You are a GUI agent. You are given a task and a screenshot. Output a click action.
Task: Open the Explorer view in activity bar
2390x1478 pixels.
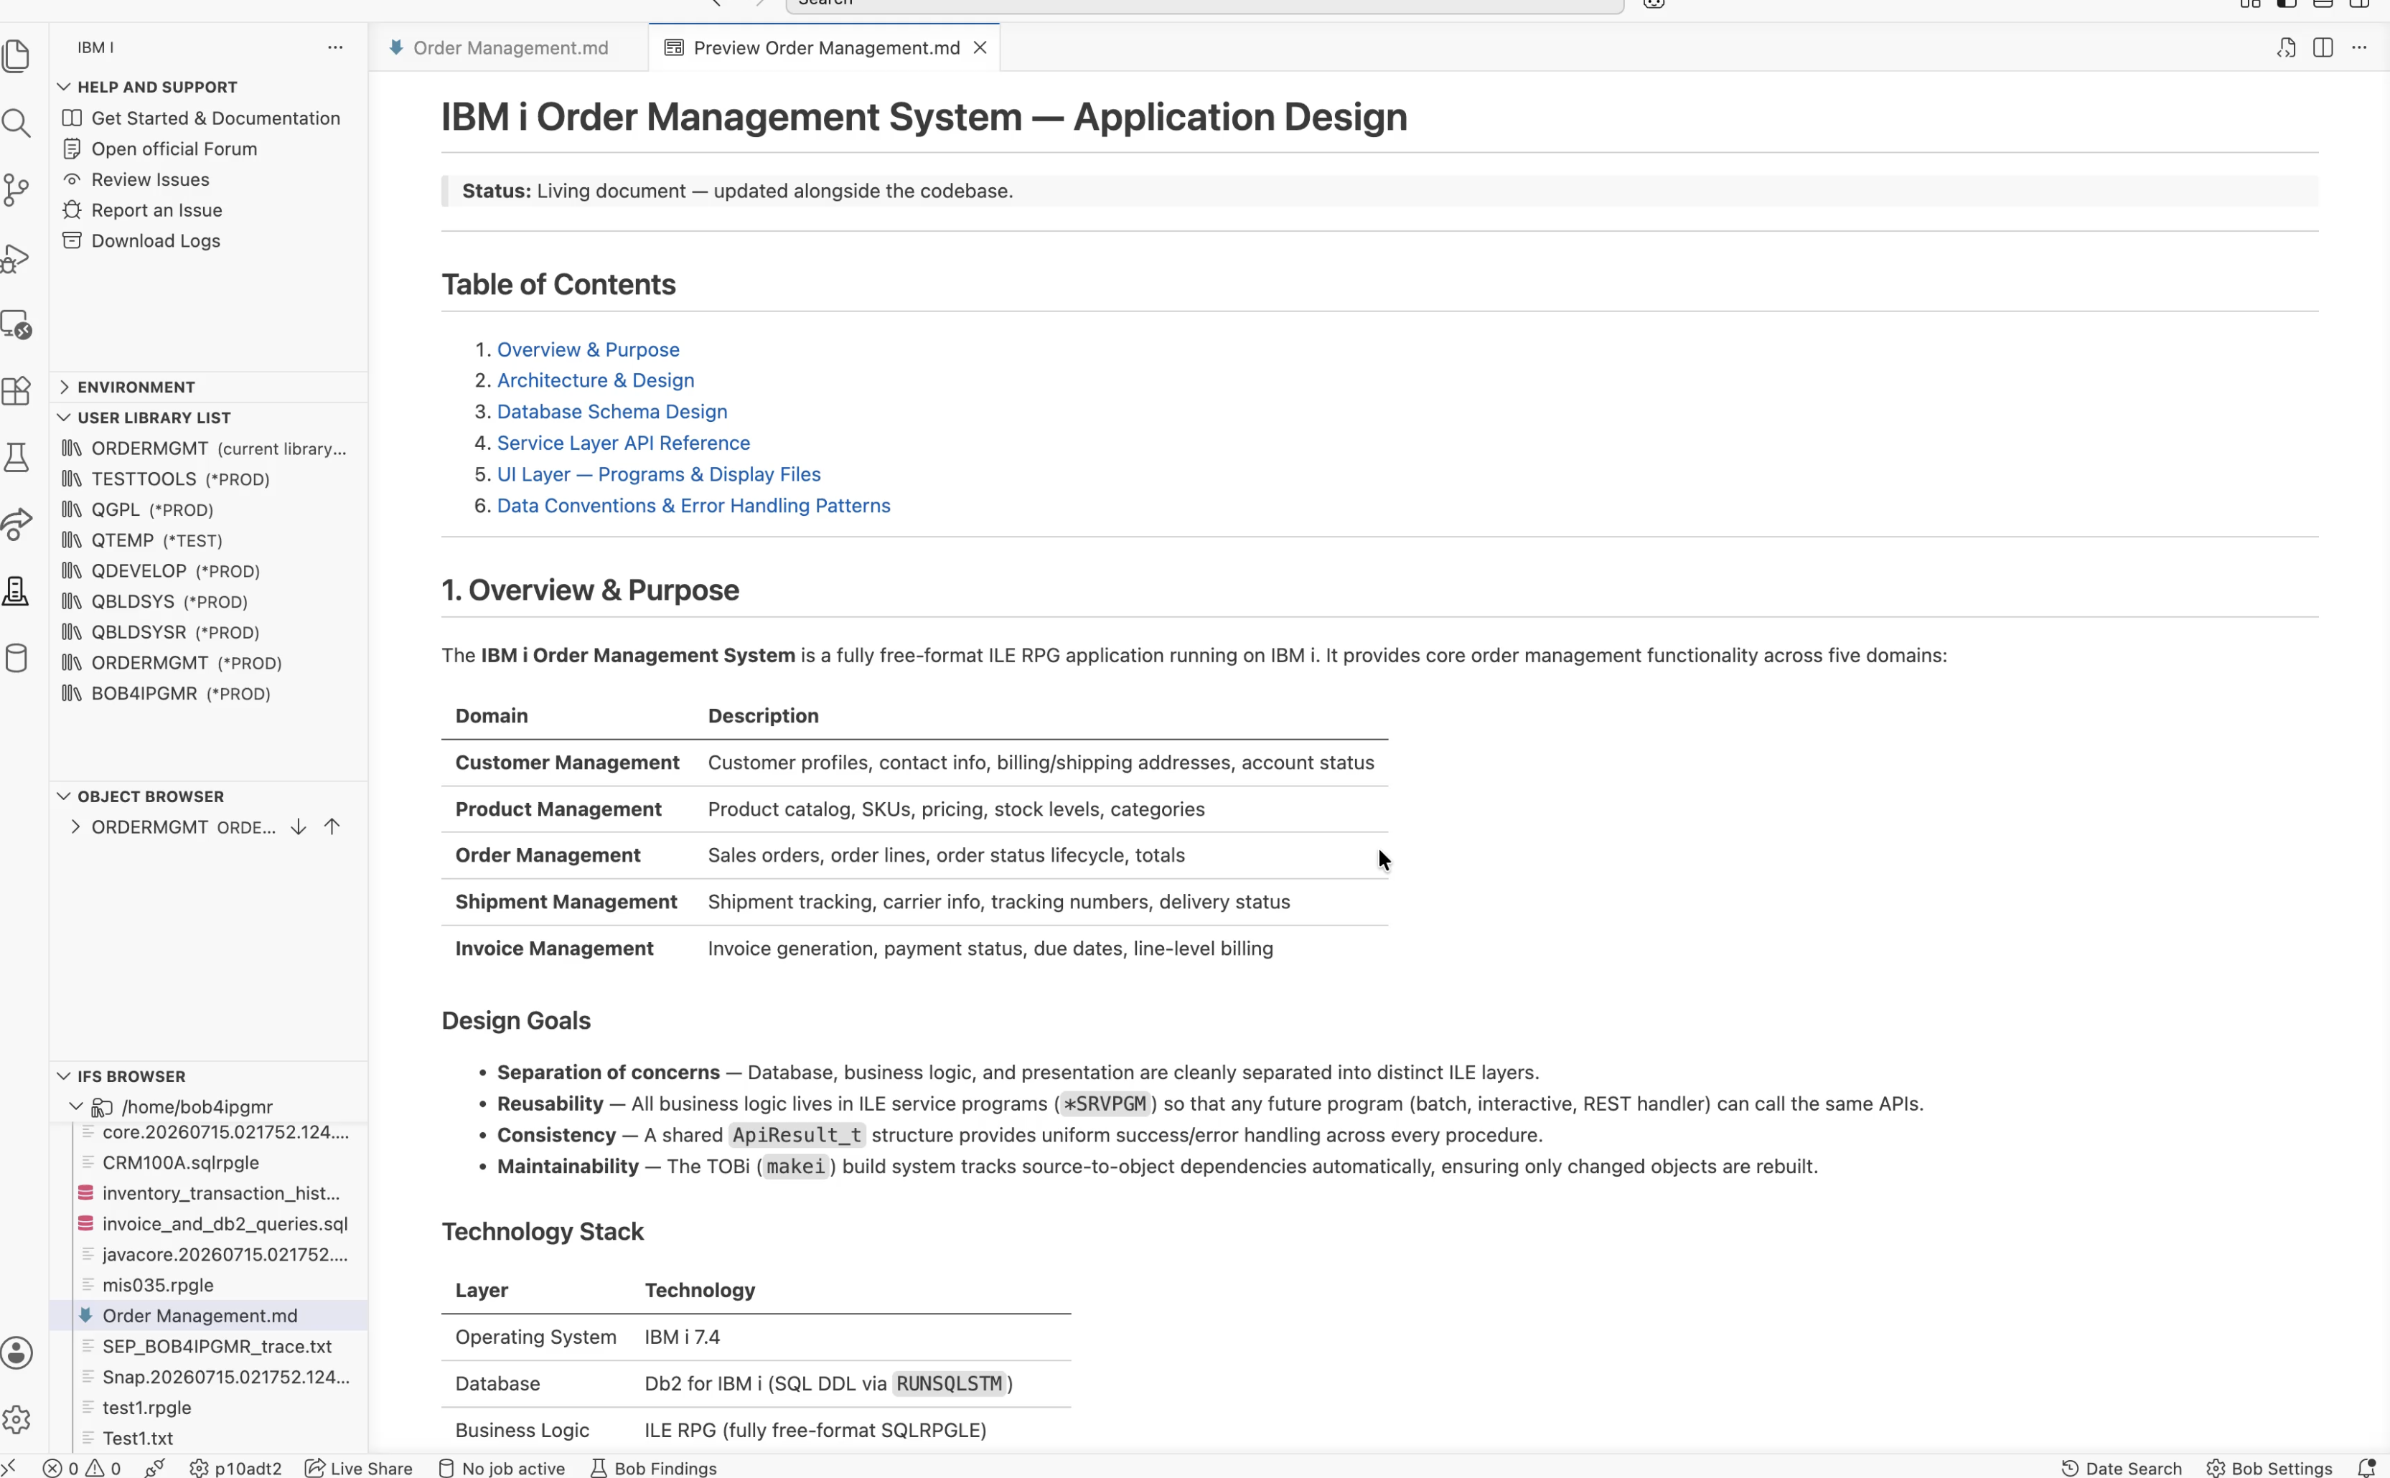17,56
